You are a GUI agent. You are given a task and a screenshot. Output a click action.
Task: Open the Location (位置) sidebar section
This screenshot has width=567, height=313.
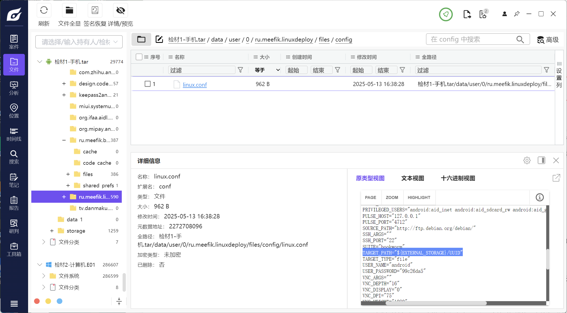click(x=14, y=111)
